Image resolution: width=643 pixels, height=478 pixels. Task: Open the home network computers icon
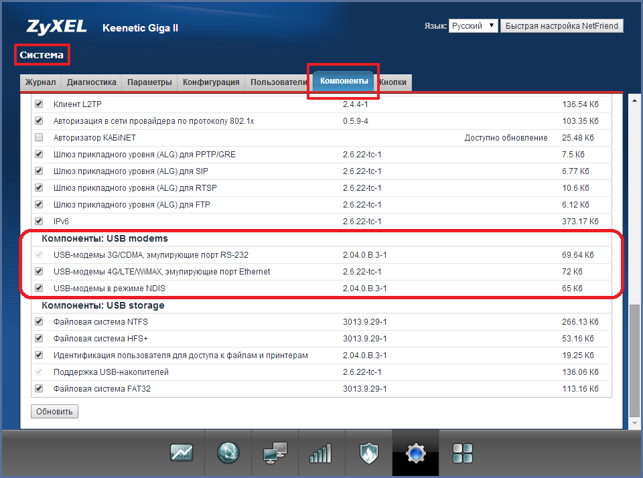click(275, 453)
